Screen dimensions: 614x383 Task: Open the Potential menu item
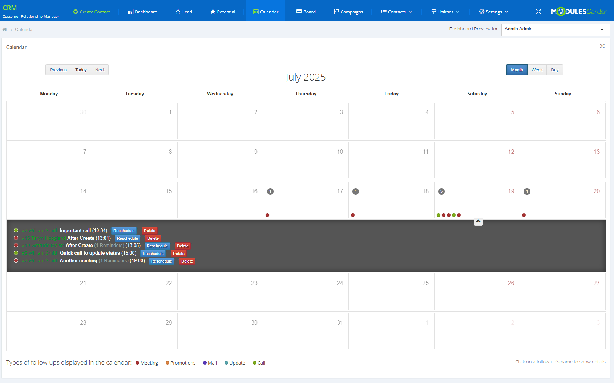click(x=222, y=12)
